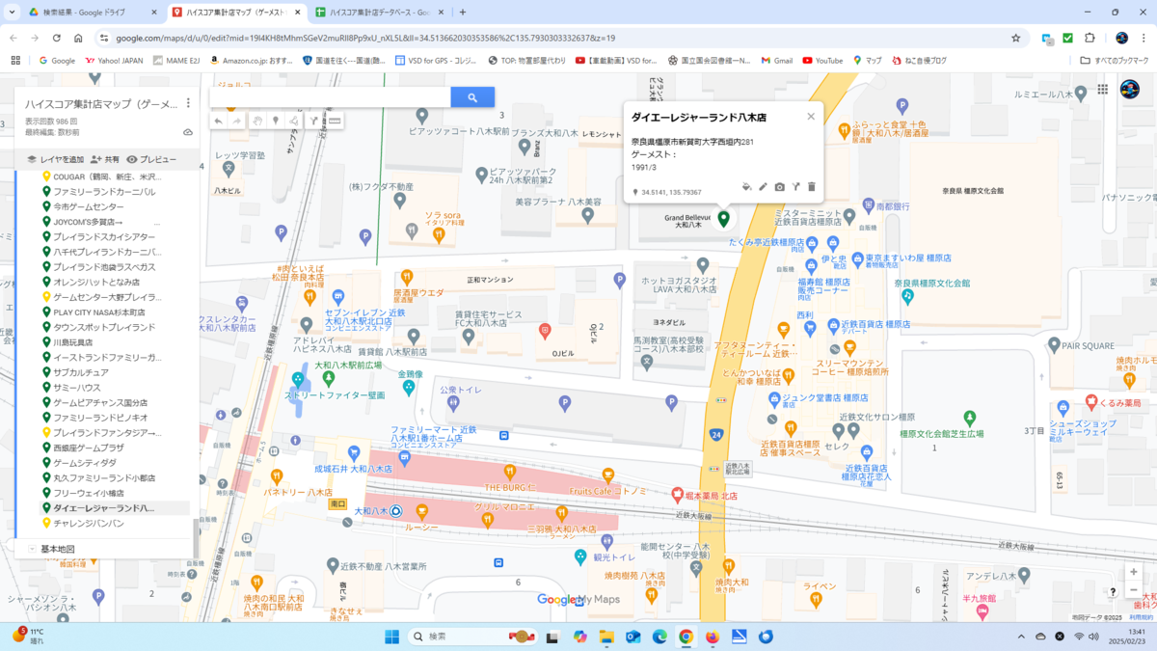Open Outlook from the taskbar
Screen dimensions: 1157x651
tap(633, 637)
